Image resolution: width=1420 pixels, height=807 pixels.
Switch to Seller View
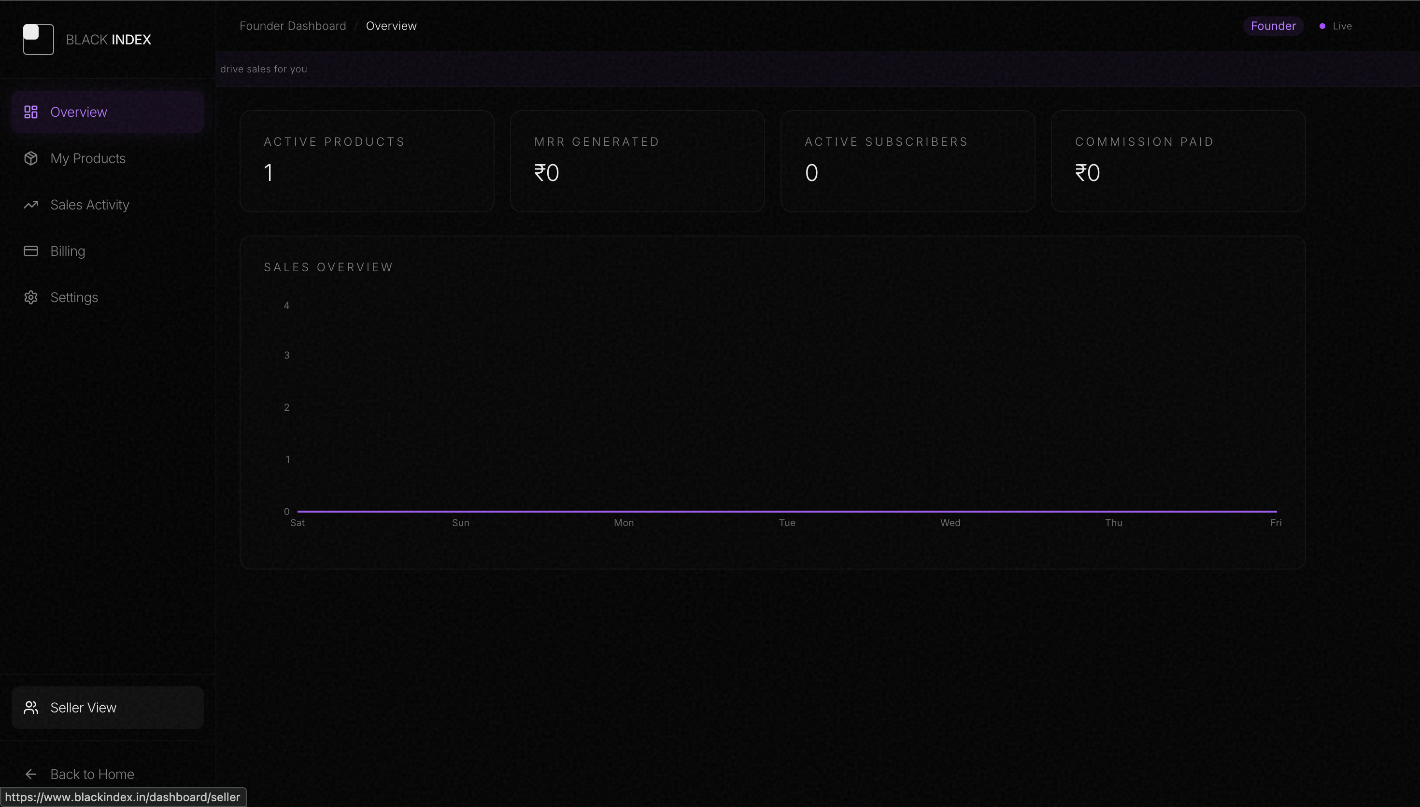108,708
